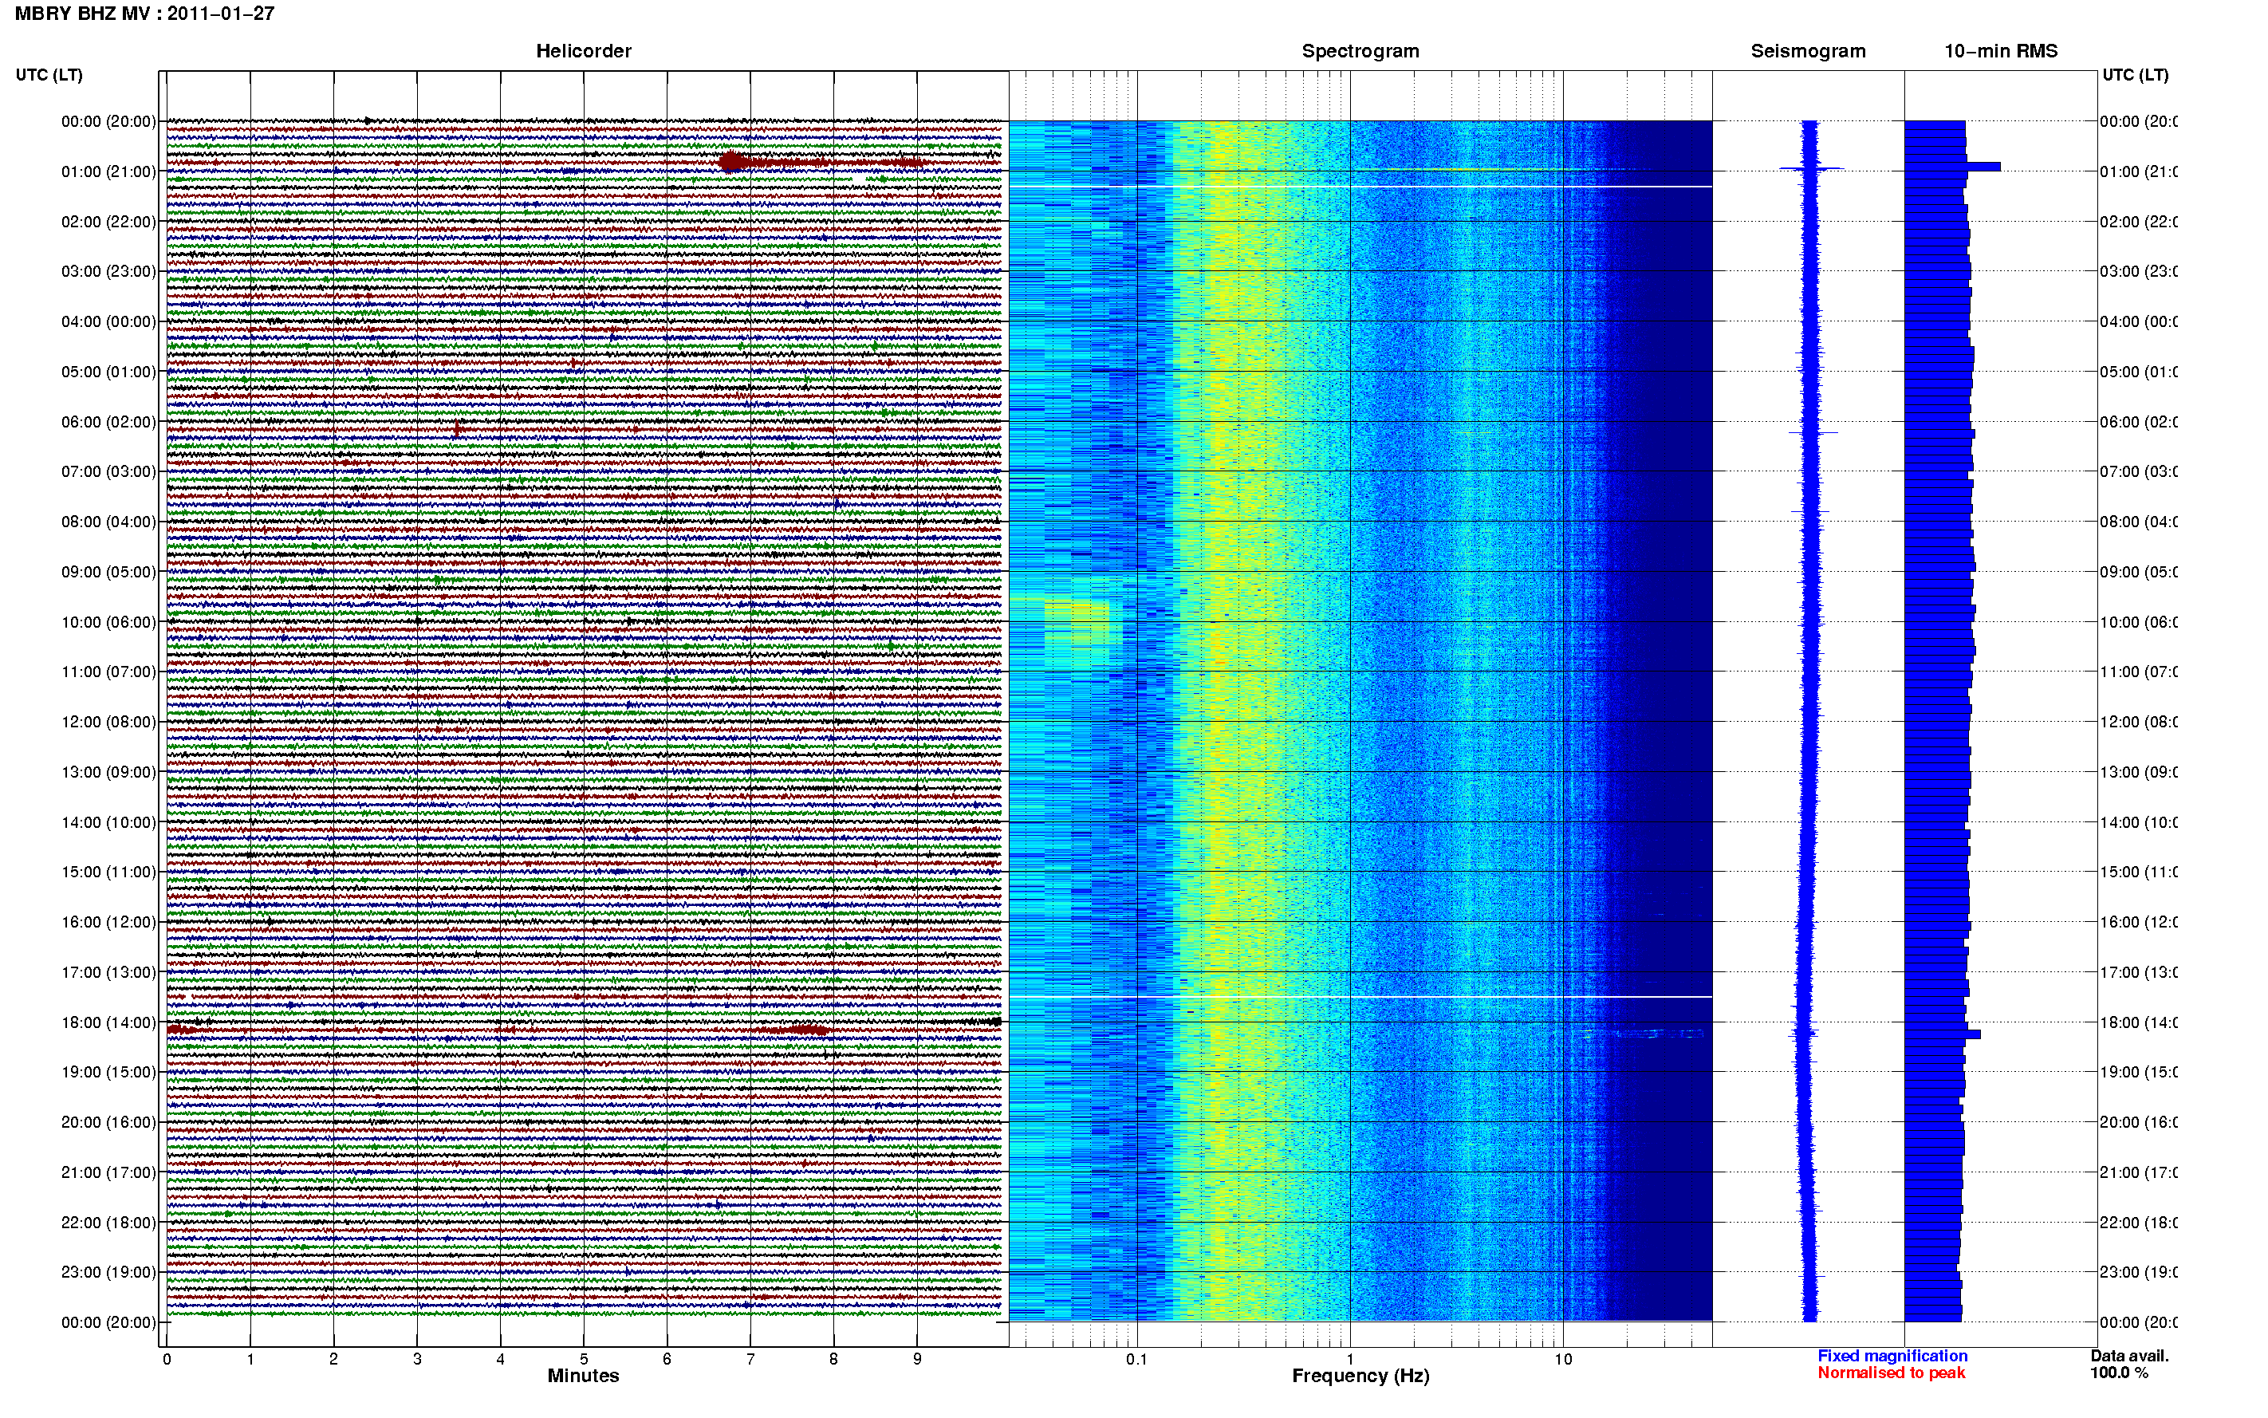Image resolution: width=2268 pixels, height=1418 pixels.
Task: Click the left '13:00 (09:00)' time label
Action: (108, 772)
